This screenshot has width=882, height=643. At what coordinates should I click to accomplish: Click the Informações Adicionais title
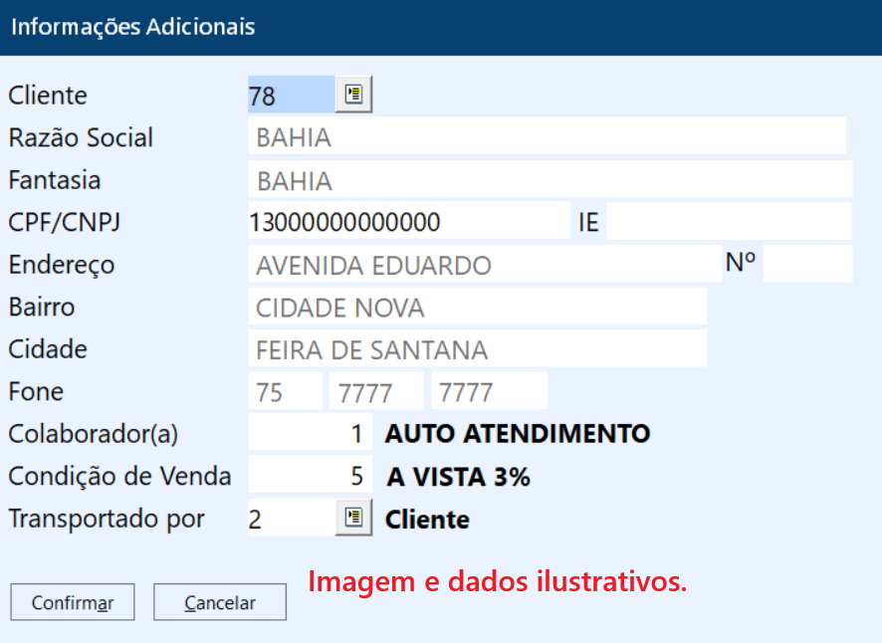[133, 27]
